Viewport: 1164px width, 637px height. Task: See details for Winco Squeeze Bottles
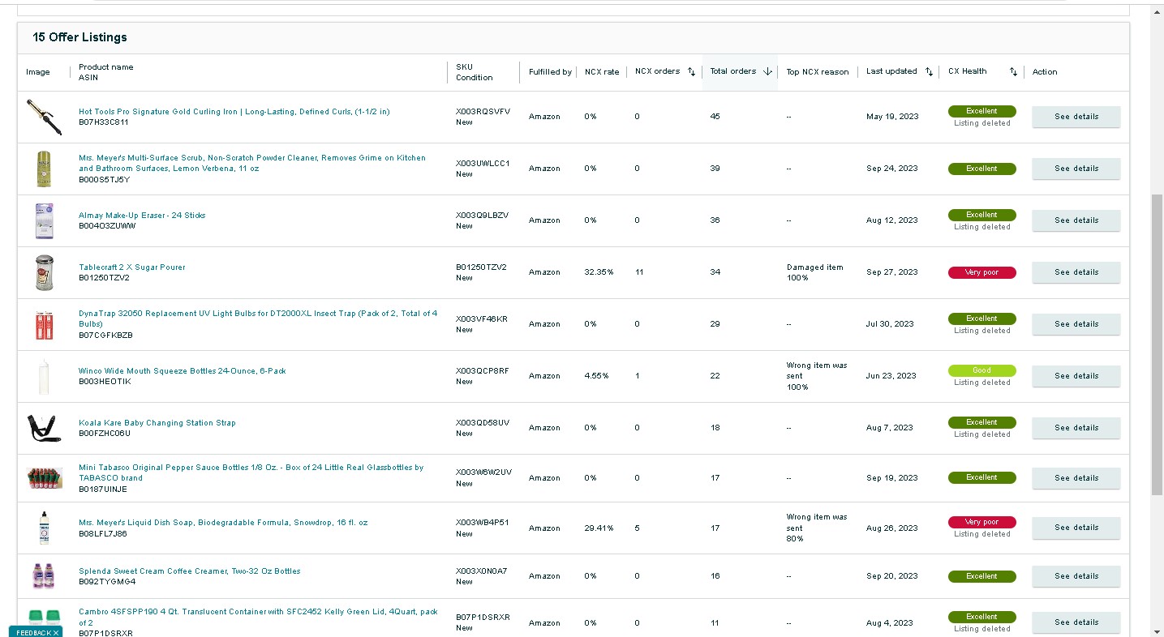(1076, 376)
